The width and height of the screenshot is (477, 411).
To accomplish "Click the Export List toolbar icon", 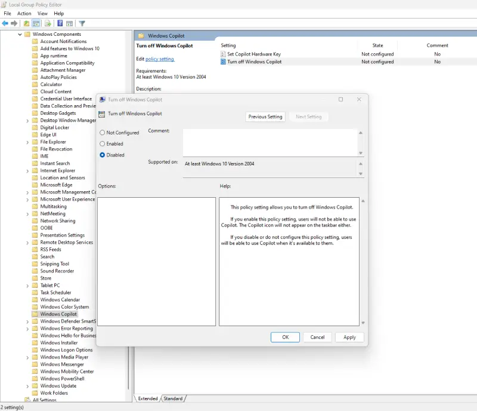I will click(x=47, y=23).
